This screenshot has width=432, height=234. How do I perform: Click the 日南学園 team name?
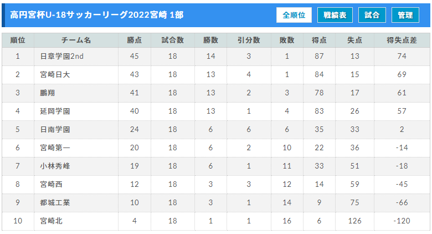55,129
